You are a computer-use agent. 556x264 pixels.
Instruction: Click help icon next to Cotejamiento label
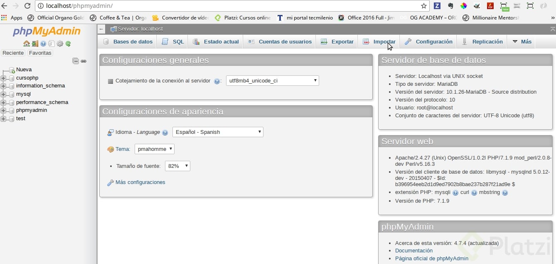point(216,81)
